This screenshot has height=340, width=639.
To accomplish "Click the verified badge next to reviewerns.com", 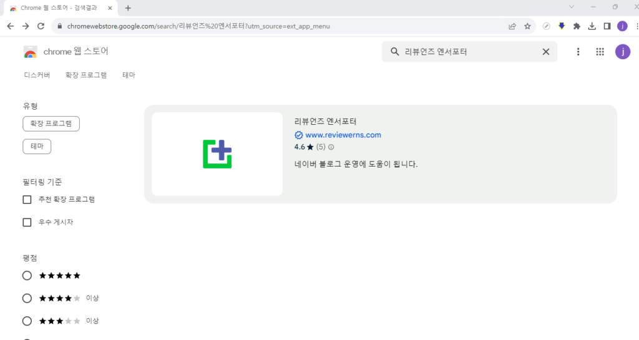I will [x=299, y=135].
